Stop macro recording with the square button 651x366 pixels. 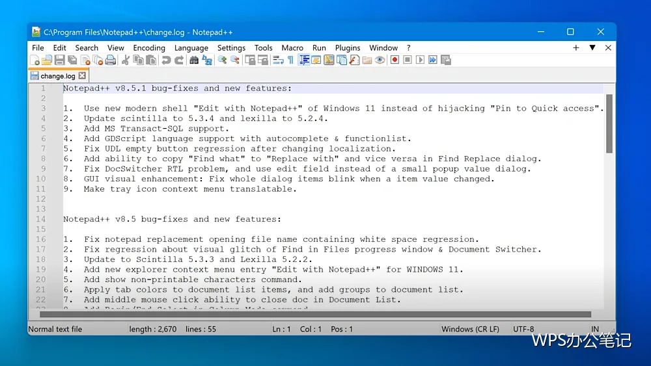(408, 60)
